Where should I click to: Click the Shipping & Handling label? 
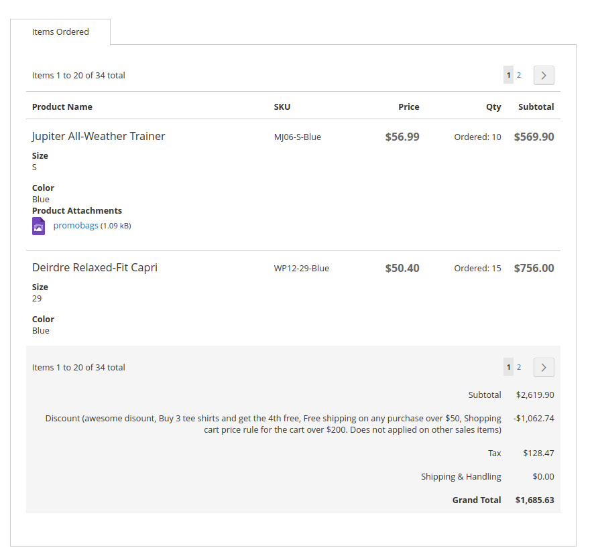coord(461,476)
